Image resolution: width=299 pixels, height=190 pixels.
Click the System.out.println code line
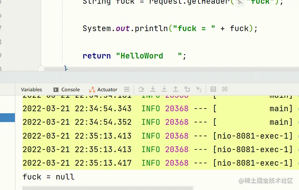coord(170,29)
